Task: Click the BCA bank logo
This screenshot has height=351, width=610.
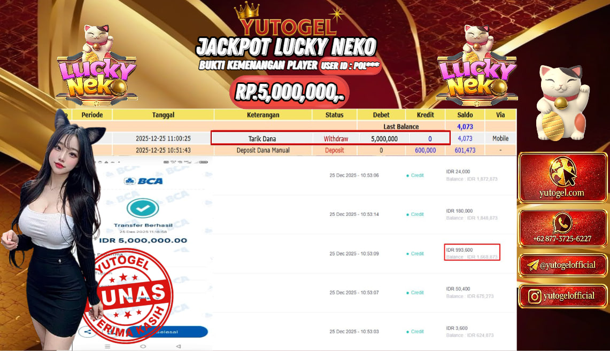Action: pos(143,181)
